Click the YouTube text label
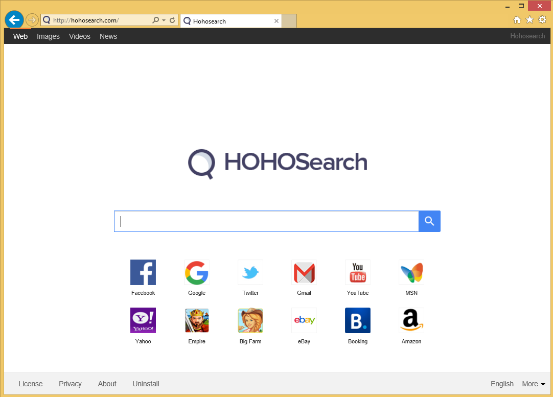The width and height of the screenshot is (553, 397). click(358, 293)
